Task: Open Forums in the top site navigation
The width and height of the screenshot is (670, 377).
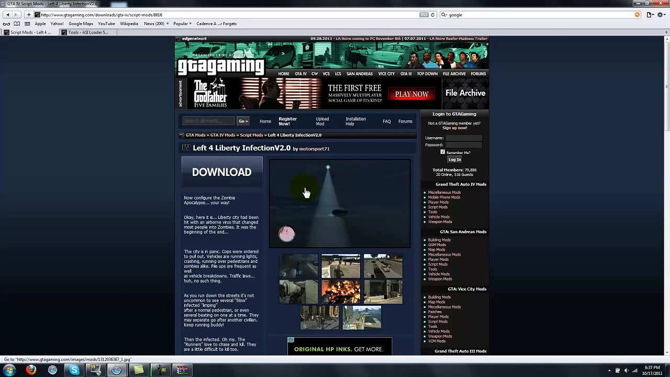Action: (478, 74)
